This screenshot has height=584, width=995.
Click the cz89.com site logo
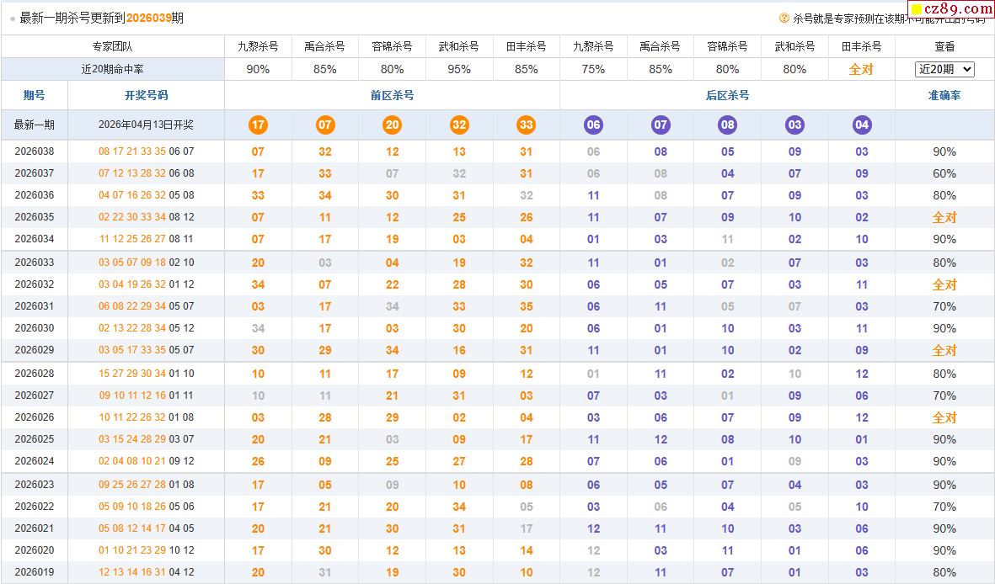[951, 10]
